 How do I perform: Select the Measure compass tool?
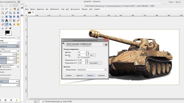pyautogui.click(x=14, y=13)
